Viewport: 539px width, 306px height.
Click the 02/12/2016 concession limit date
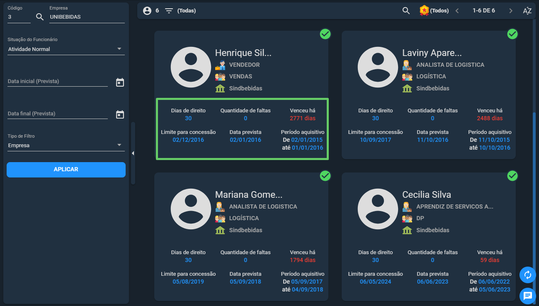pos(188,140)
